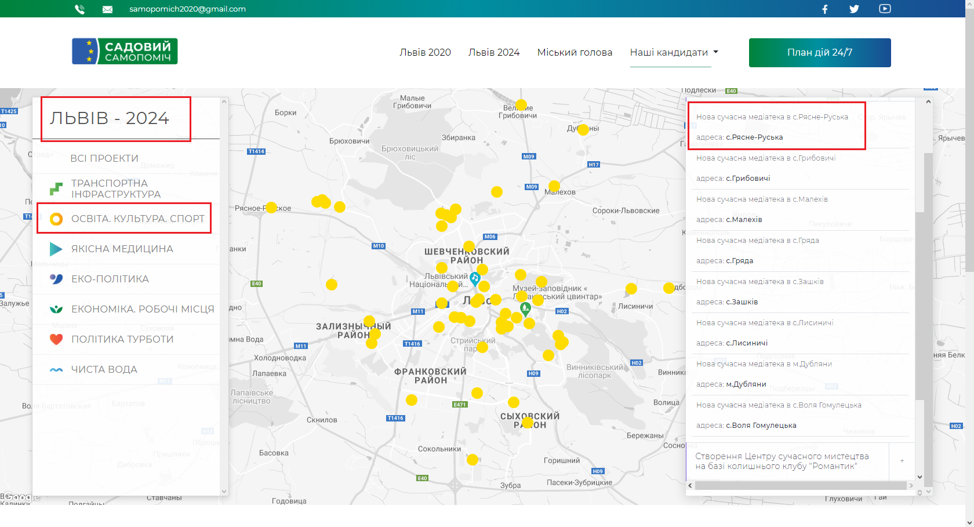Click category panel scroll-down arrow
This screenshot has width=974, height=527.
[x=224, y=491]
